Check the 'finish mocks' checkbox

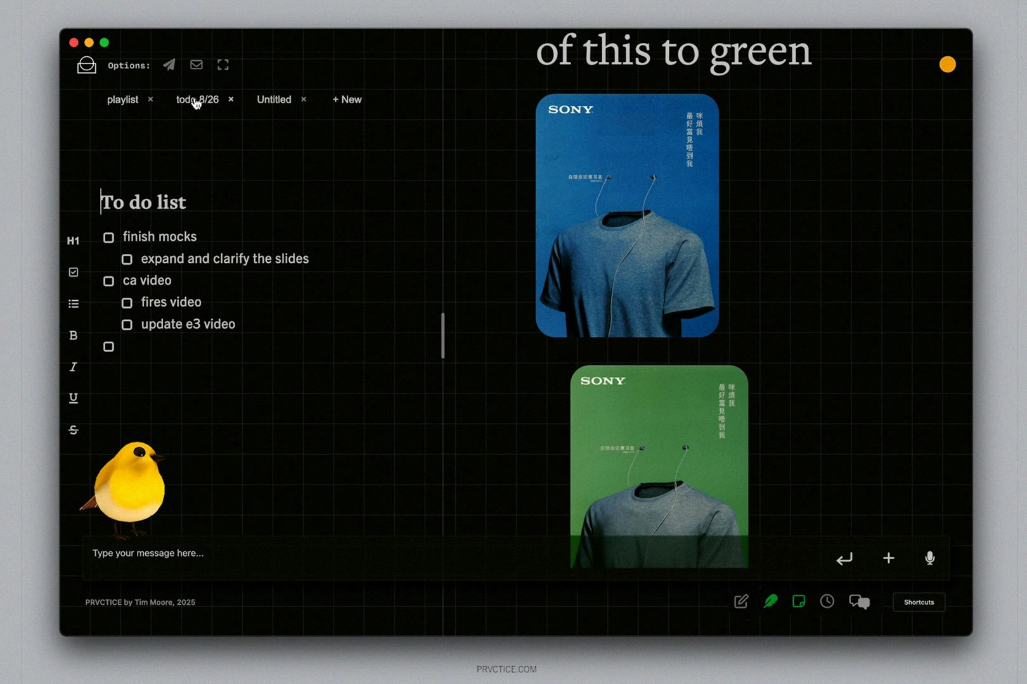tap(109, 237)
